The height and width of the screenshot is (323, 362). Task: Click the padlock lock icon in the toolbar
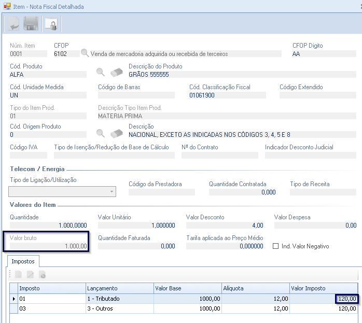51,23
